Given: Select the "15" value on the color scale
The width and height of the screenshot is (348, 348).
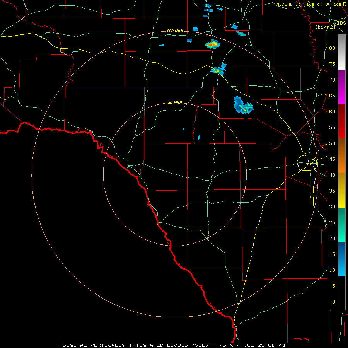Looking at the screenshot, I should coord(332,254).
